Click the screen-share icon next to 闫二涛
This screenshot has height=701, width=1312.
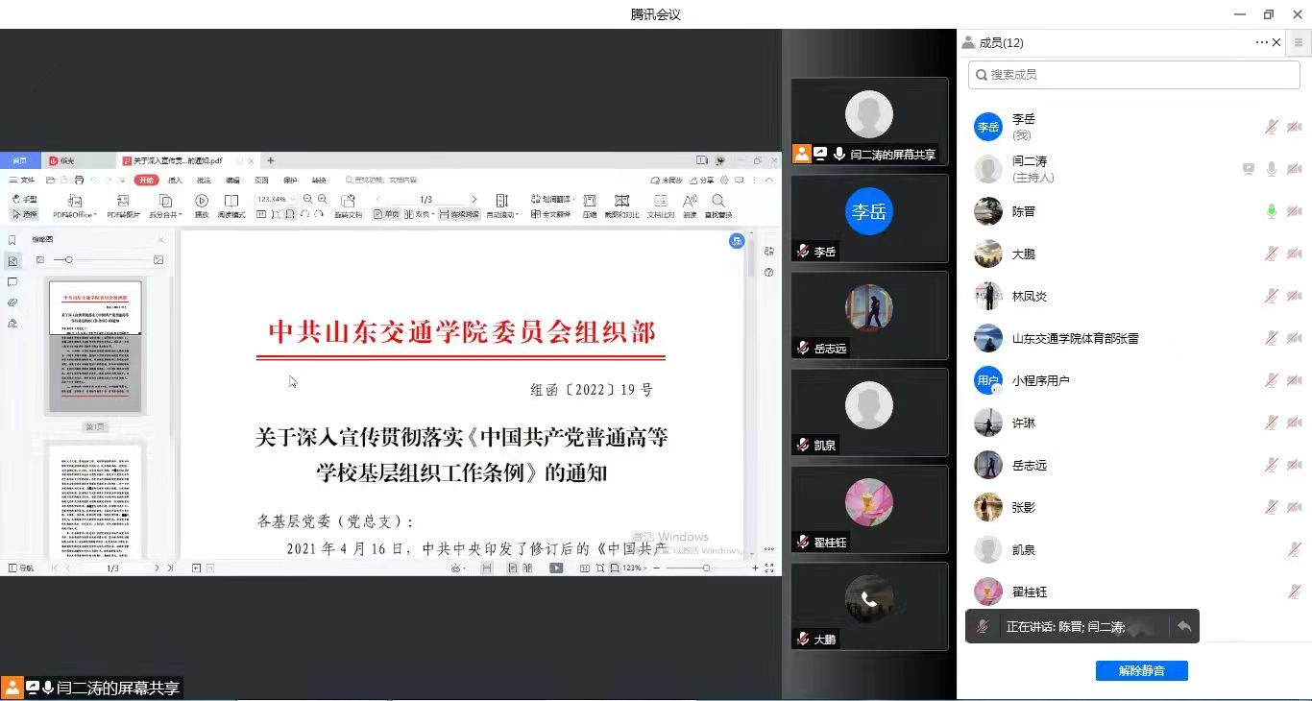pos(1248,169)
